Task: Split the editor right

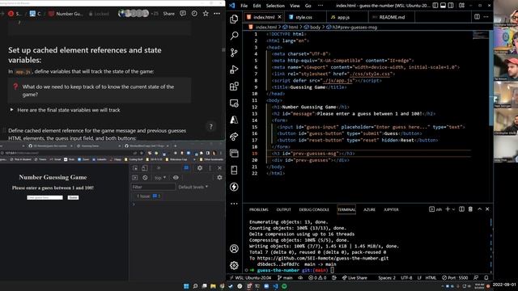Action: (477, 17)
